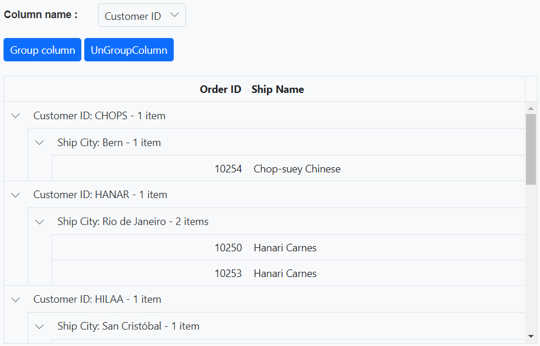The height and width of the screenshot is (346, 540).
Task: Collapse the Ship City: Rio de Janeiro group
Action: click(x=40, y=222)
